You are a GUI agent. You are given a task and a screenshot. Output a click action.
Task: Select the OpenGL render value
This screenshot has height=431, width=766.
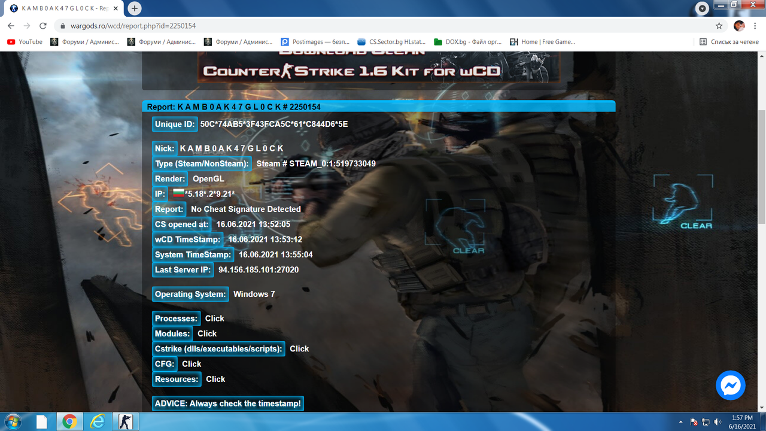(x=208, y=178)
